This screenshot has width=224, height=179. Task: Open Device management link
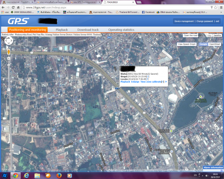pos(184,21)
